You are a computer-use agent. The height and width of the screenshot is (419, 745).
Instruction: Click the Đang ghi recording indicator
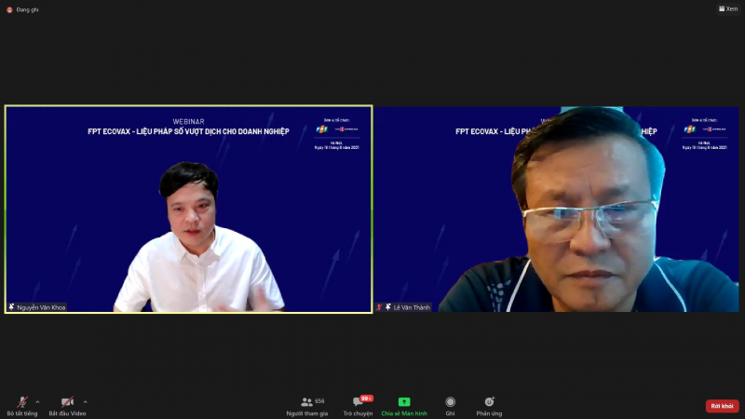pyautogui.click(x=23, y=9)
